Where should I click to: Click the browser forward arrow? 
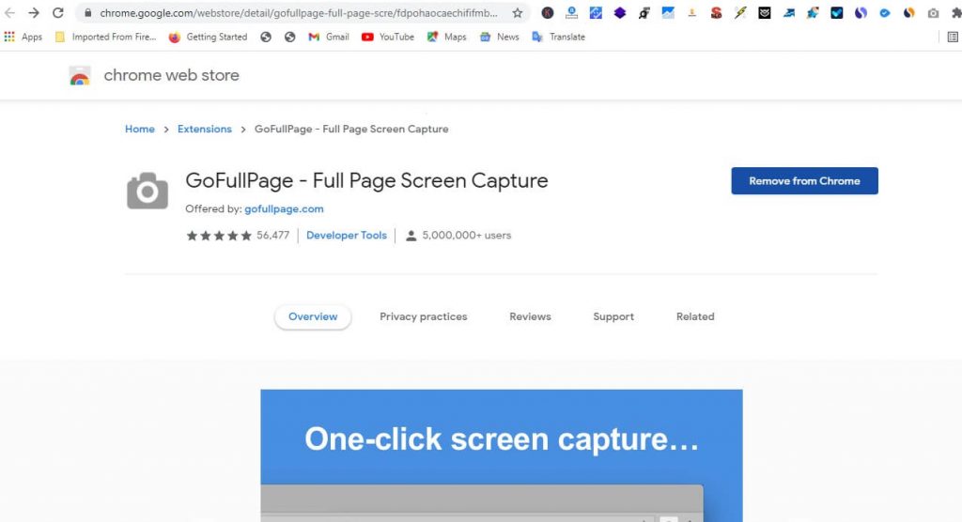(34, 13)
